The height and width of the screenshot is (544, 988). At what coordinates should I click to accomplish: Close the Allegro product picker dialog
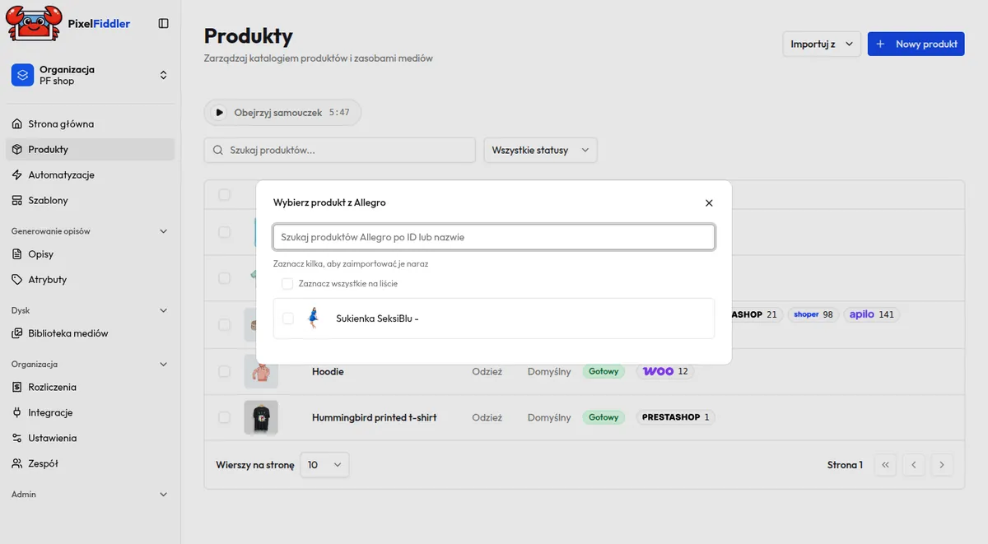point(709,202)
